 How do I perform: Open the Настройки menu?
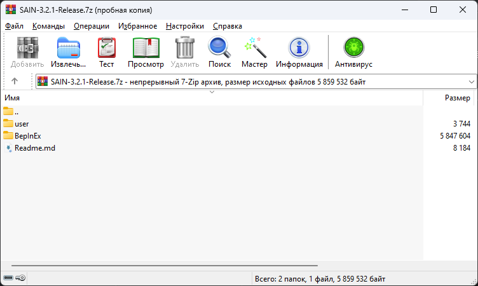pyautogui.click(x=185, y=26)
